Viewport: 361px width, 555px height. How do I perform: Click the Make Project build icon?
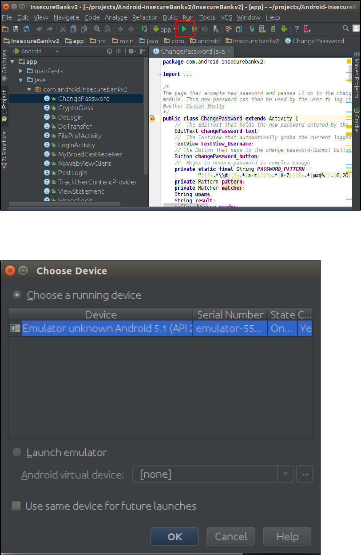(x=144, y=29)
